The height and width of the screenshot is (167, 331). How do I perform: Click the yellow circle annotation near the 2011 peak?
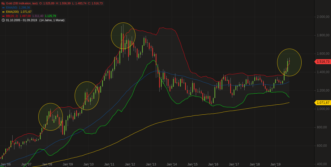(x=123, y=36)
